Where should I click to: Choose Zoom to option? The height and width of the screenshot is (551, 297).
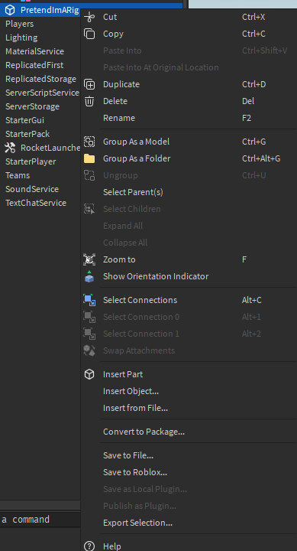pos(189,259)
